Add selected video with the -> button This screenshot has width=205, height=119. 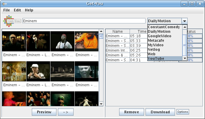point(66,112)
